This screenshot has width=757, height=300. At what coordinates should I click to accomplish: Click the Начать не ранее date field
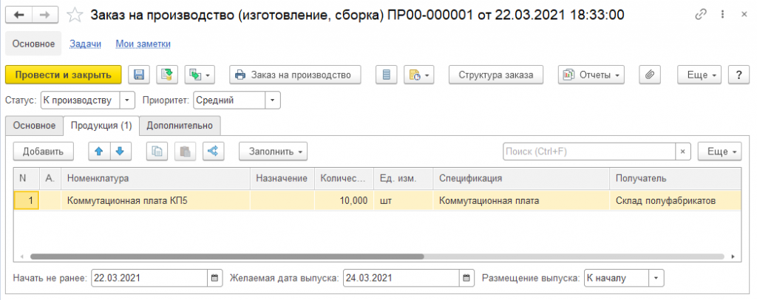coord(149,278)
